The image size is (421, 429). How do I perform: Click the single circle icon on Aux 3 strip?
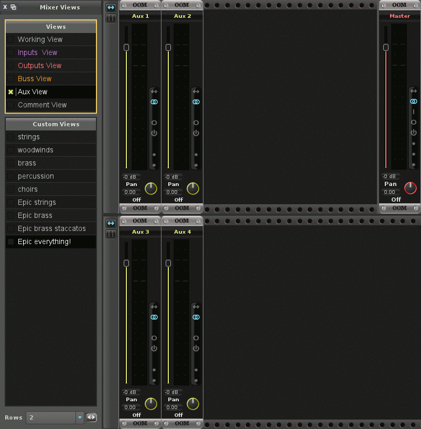click(x=154, y=338)
